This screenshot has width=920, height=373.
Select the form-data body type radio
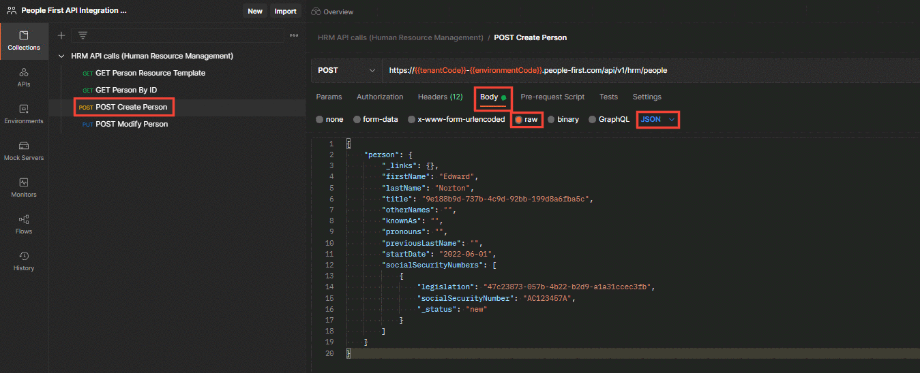(357, 119)
